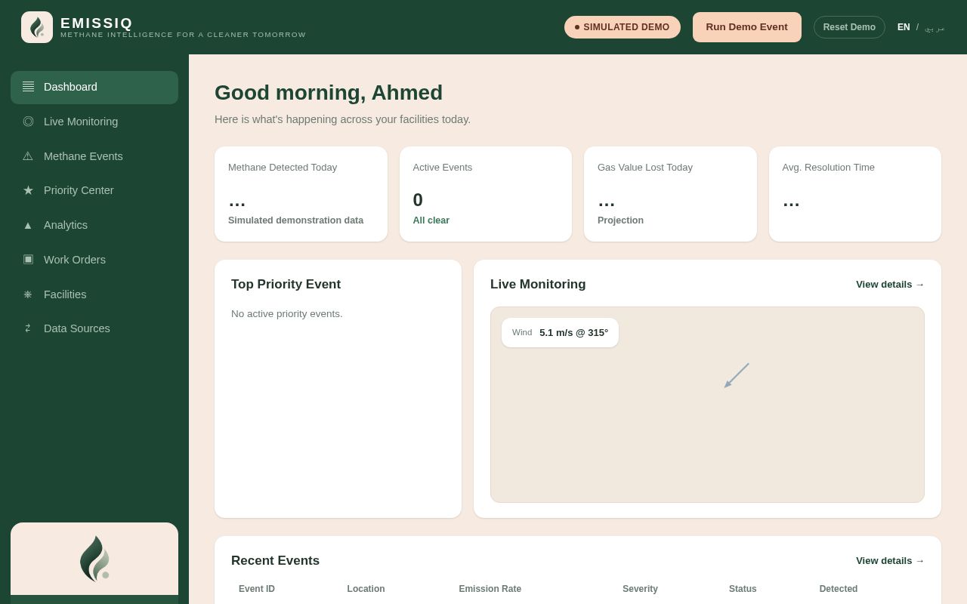This screenshot has height=604, width=967.
Task: Click the Detected column header
Action: coord(839,589)
